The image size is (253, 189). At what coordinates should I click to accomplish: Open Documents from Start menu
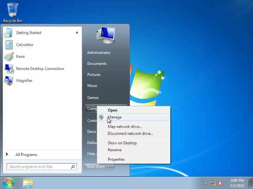[x=97, y=64]
